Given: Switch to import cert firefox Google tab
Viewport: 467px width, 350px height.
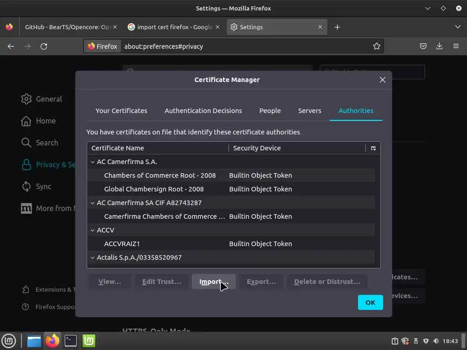Looking at the screenshot, I should tap(174, 27).
